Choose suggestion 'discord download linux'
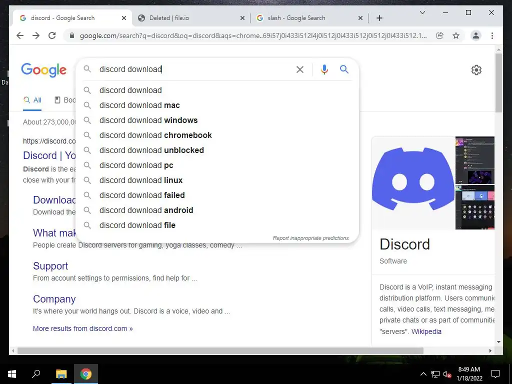This screenshot has width=512, height=384. (x=217, y=180)
